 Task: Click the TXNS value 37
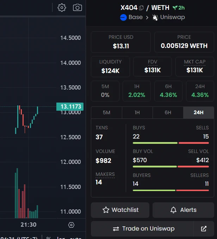(x=99, y=137)
